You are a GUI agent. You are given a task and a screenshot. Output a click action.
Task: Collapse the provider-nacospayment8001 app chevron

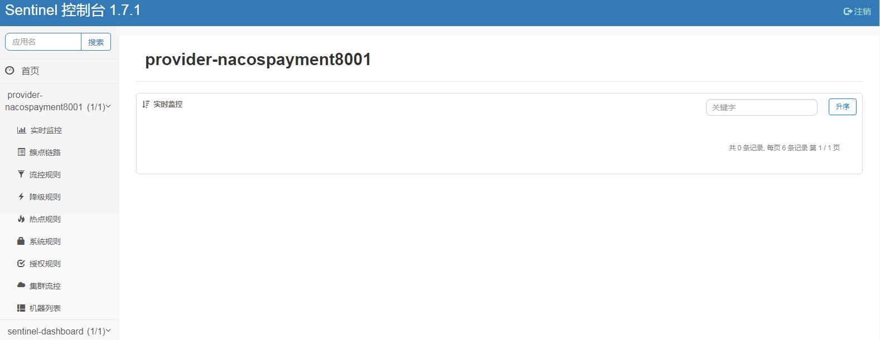pos(108,106)
